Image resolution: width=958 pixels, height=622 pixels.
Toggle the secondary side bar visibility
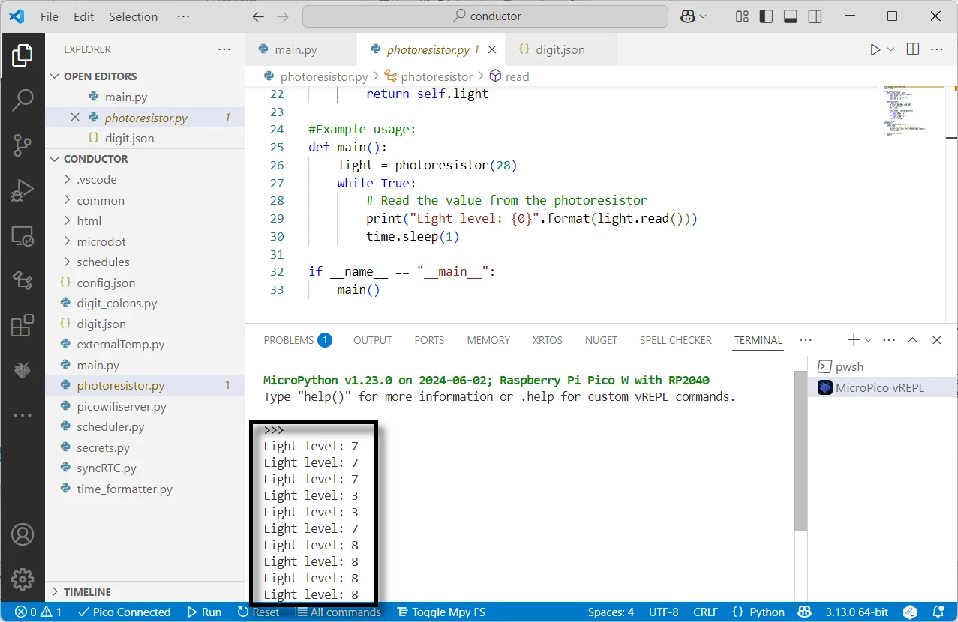pos(815,16)
